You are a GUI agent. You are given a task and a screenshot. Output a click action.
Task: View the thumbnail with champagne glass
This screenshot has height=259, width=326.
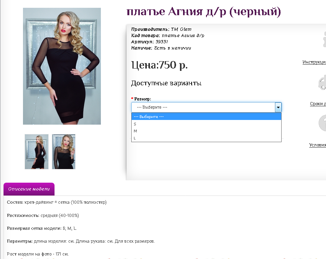(63, 152)
